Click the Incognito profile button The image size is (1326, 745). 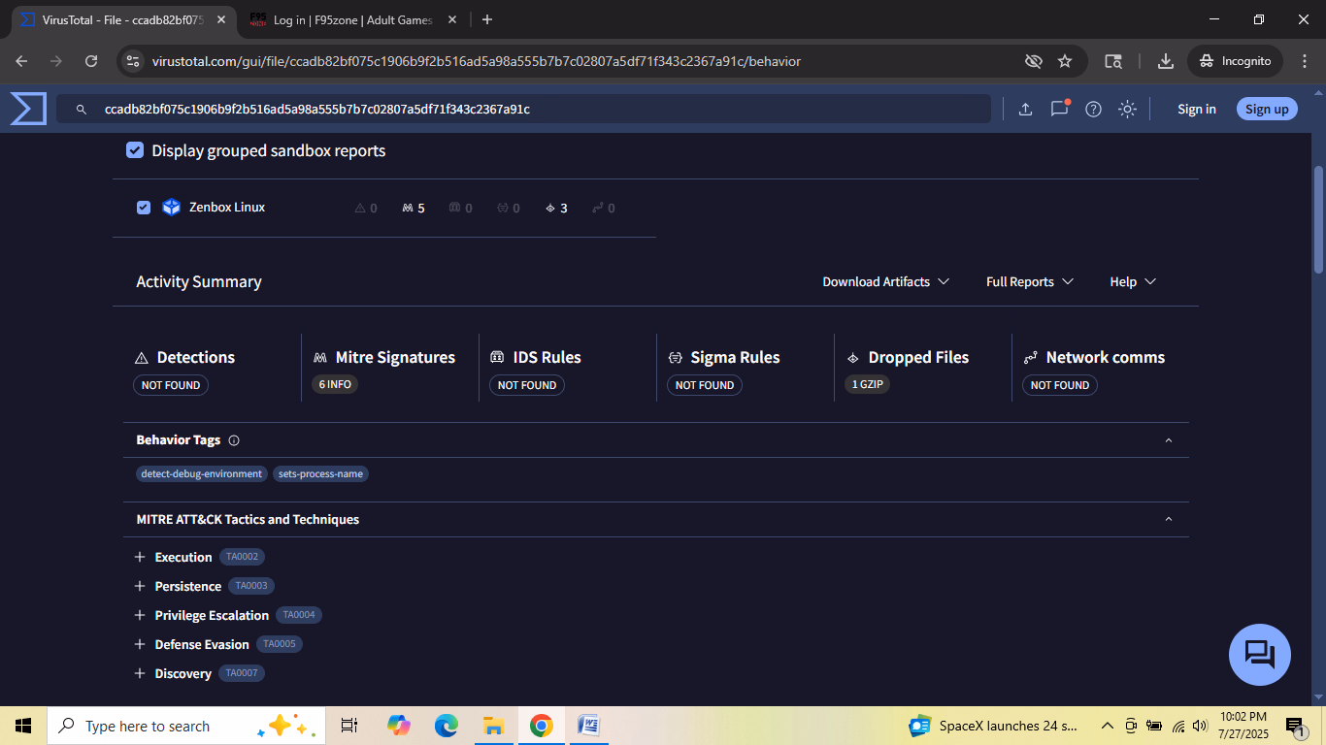tap(1235, 61)
